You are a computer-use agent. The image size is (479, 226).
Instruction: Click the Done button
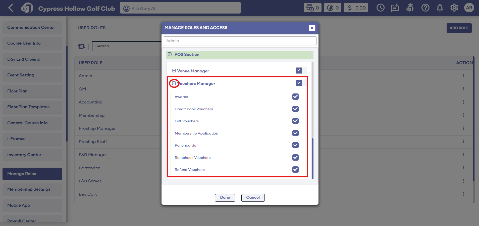pyautogui.click(x=225, y=198)
